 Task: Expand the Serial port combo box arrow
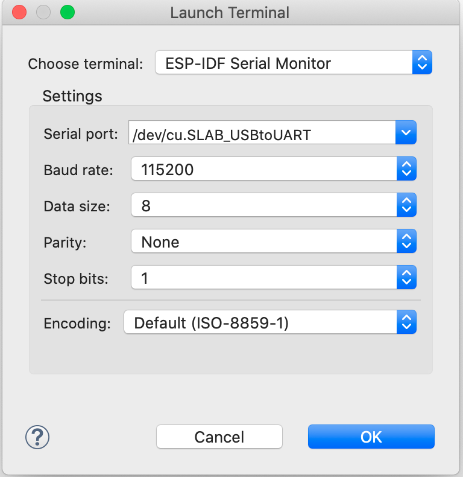pos(406,133)
